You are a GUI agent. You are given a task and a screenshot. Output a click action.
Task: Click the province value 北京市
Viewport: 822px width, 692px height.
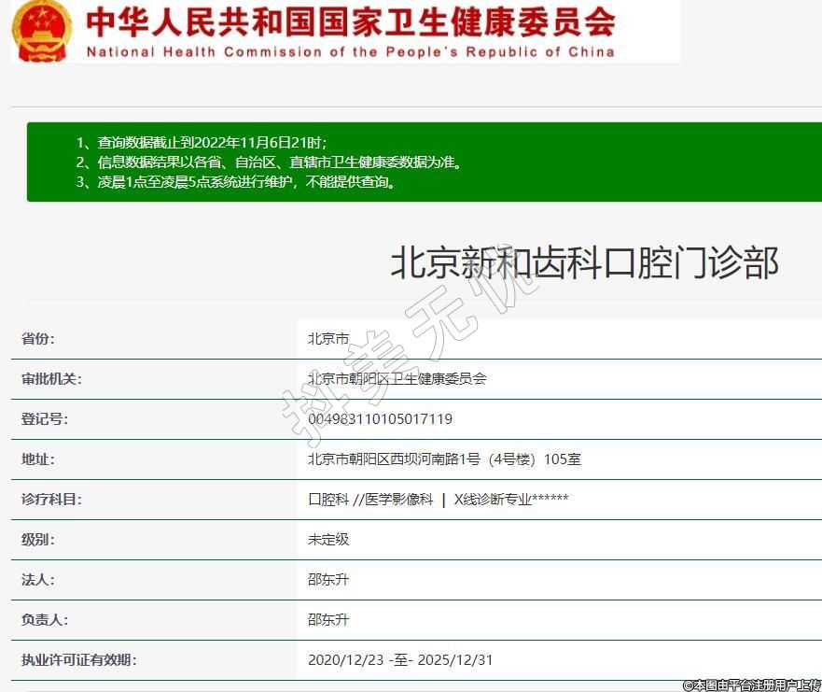pyautogui.click(x=328, y=339)
